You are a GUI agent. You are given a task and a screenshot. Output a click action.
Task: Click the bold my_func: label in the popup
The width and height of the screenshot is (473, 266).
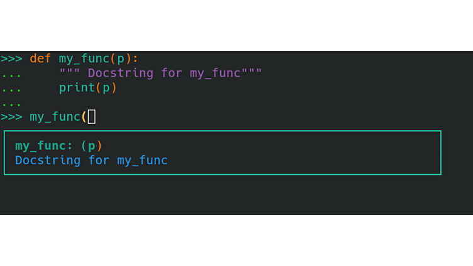44,146
